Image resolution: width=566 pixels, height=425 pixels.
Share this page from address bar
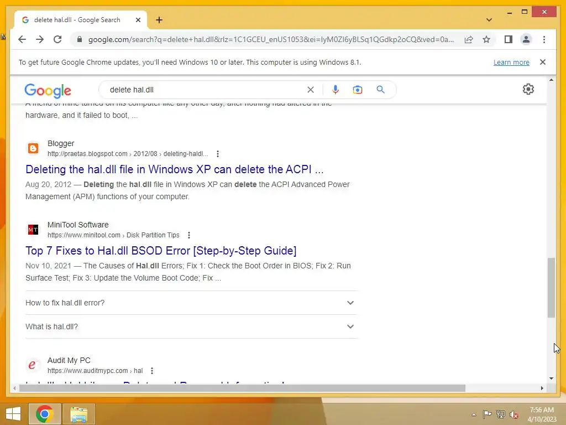(469, 39)
